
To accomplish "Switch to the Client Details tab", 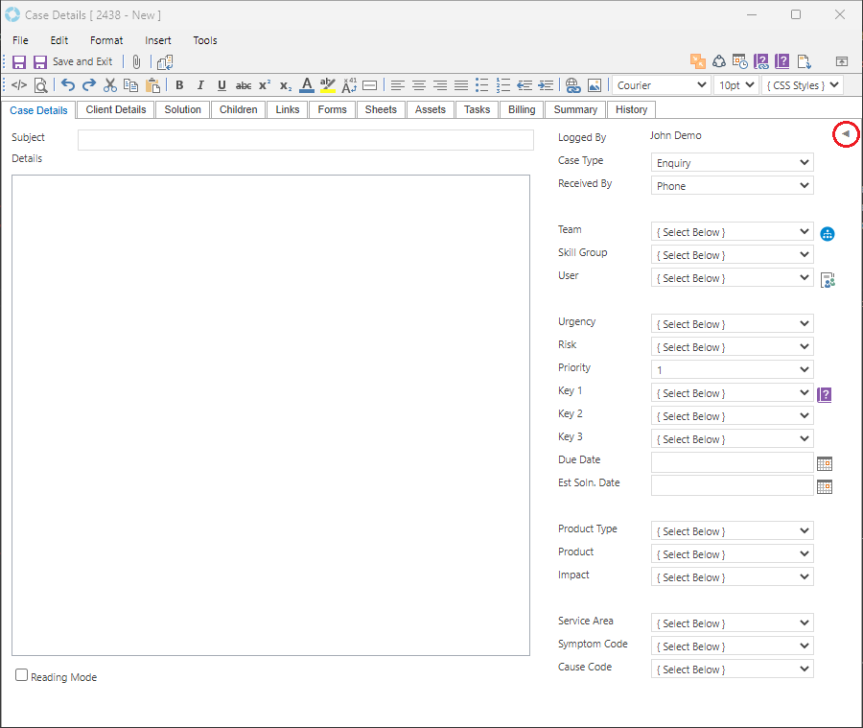I will click(x=116, y=109).
